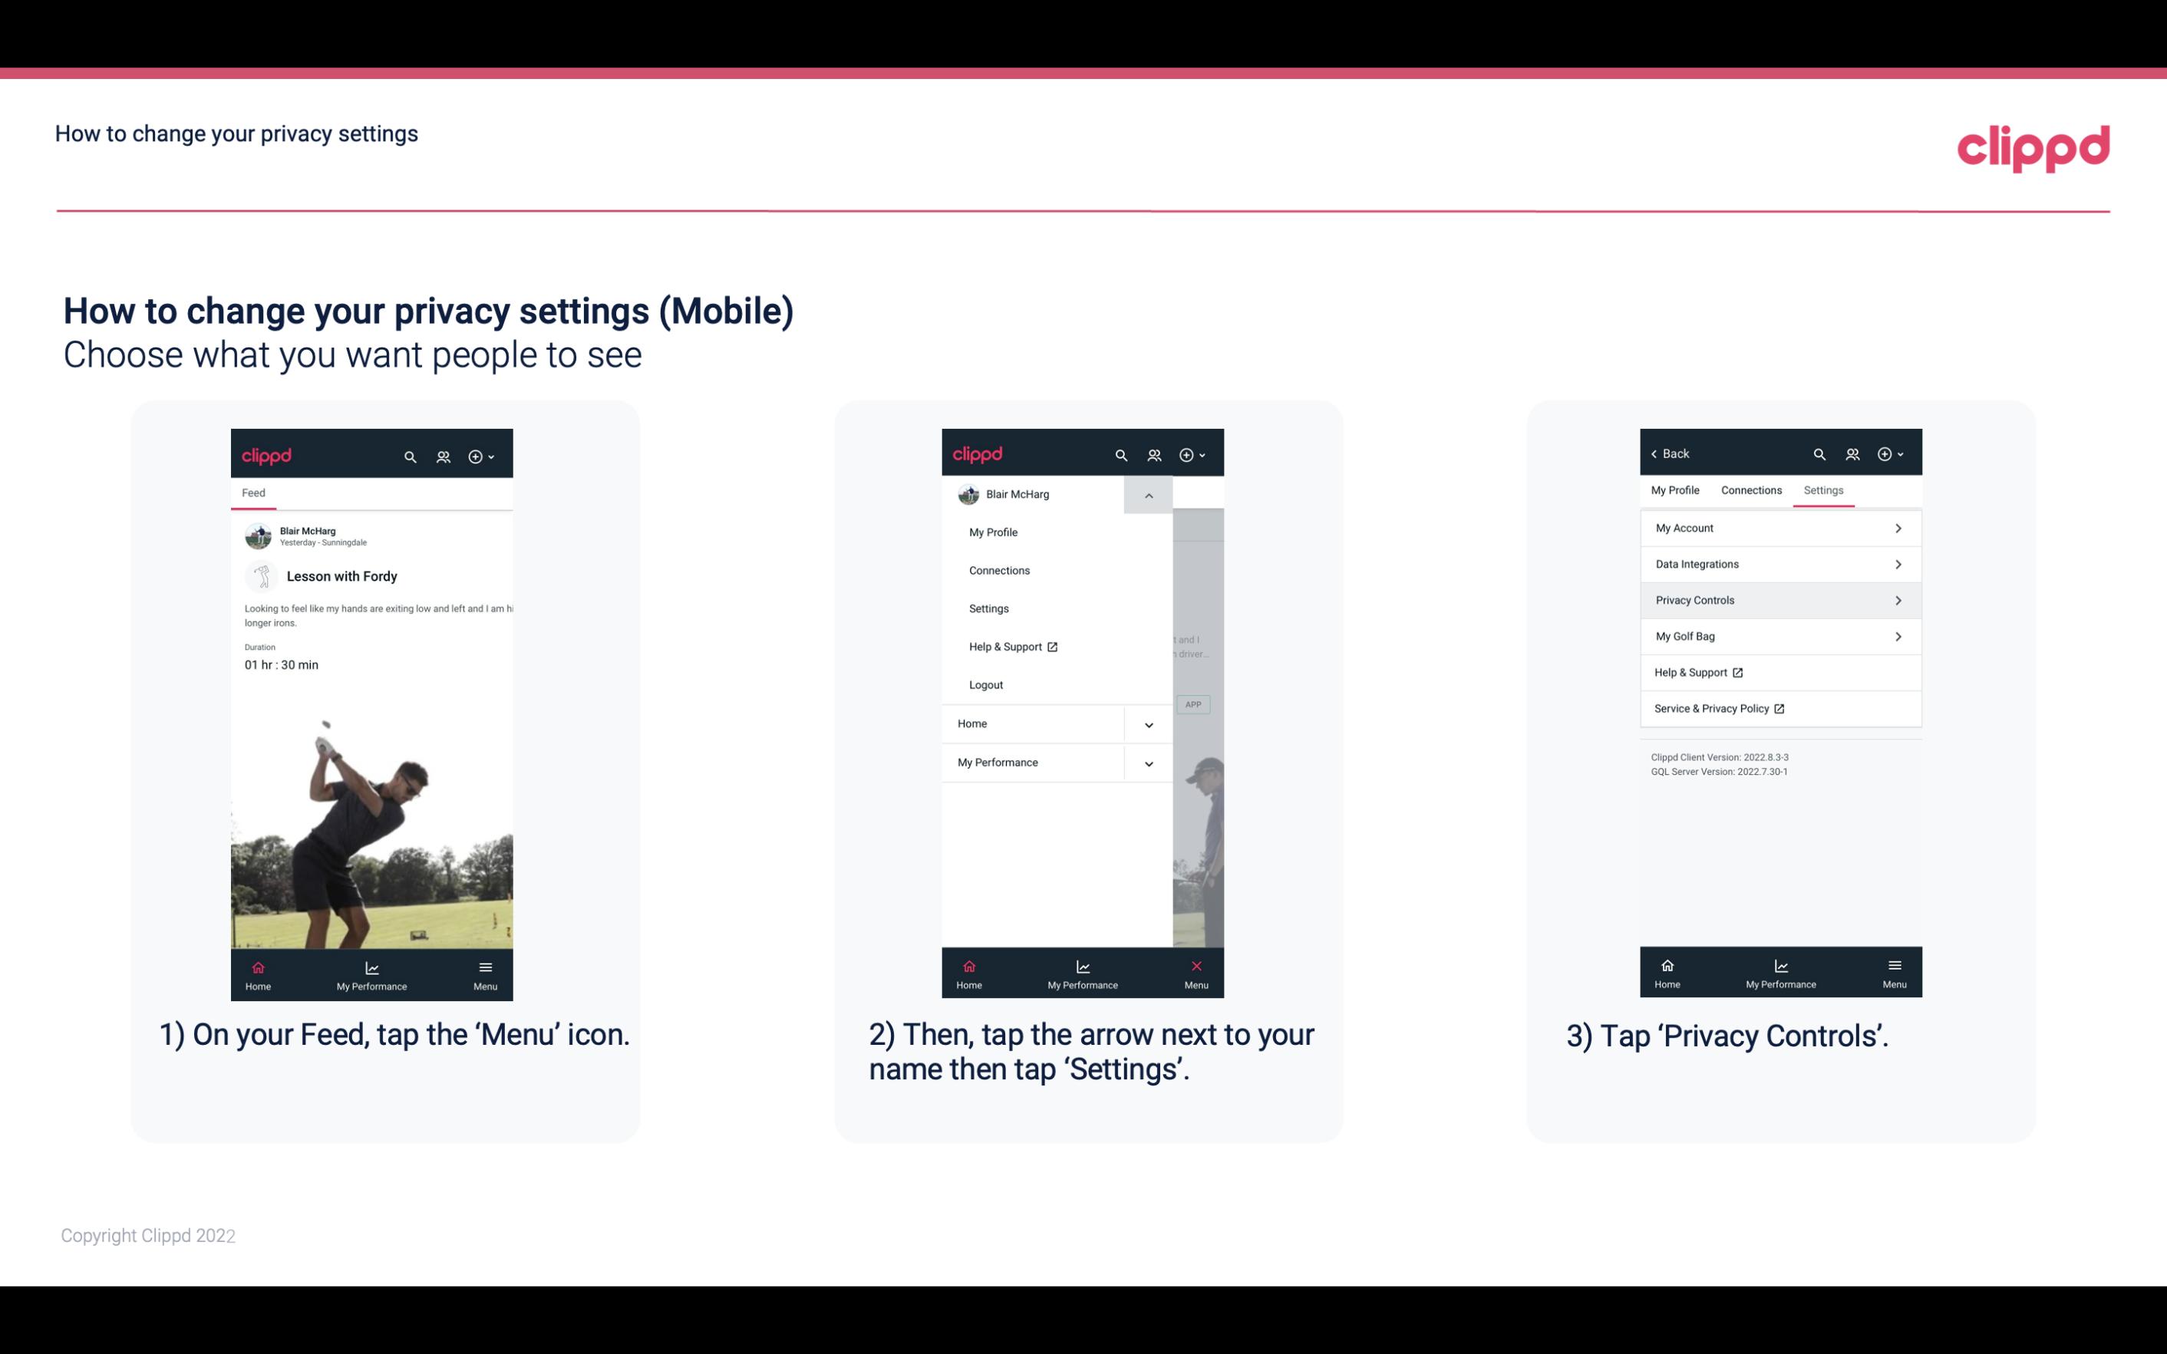Tap the My Performance icon bottom nav

[x=373, y=973]
